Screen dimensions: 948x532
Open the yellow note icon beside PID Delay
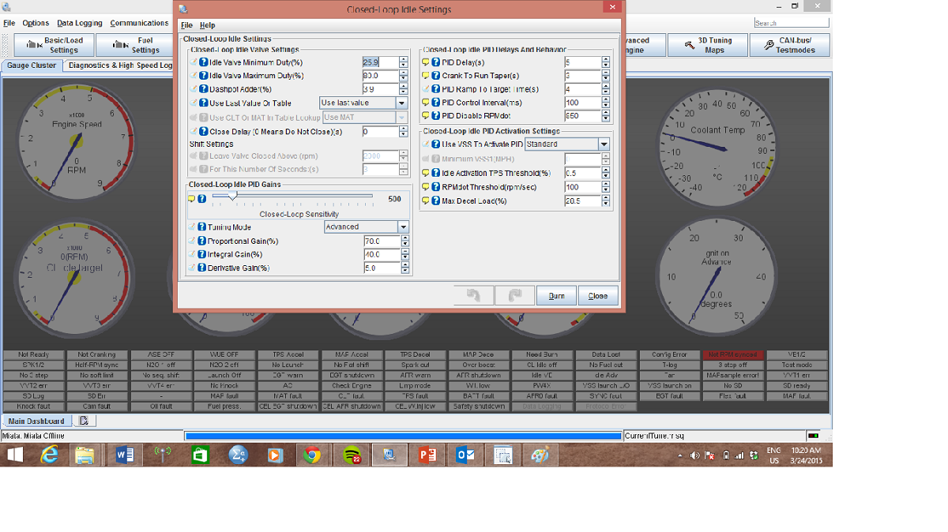(x=426, y=62)
